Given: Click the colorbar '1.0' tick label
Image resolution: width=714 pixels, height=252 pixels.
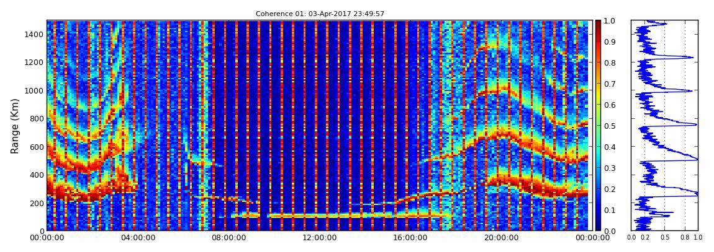Looking at the screenshot, I should (610, 21).
